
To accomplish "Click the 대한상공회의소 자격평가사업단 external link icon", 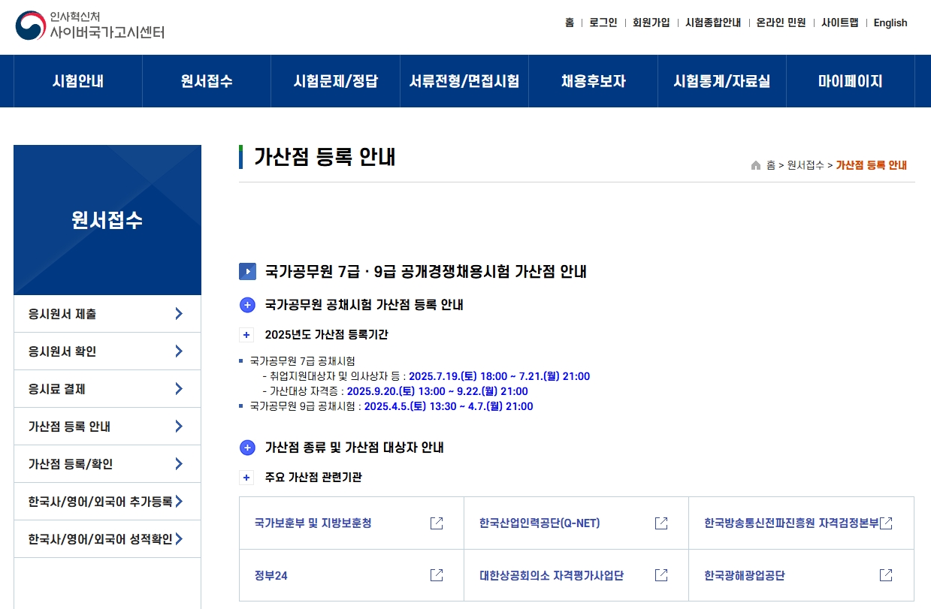I will point(661,575).
